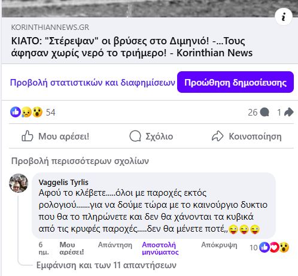
Task: Click the share arrow icon next to 1
Action: click(x=288, y=112)
